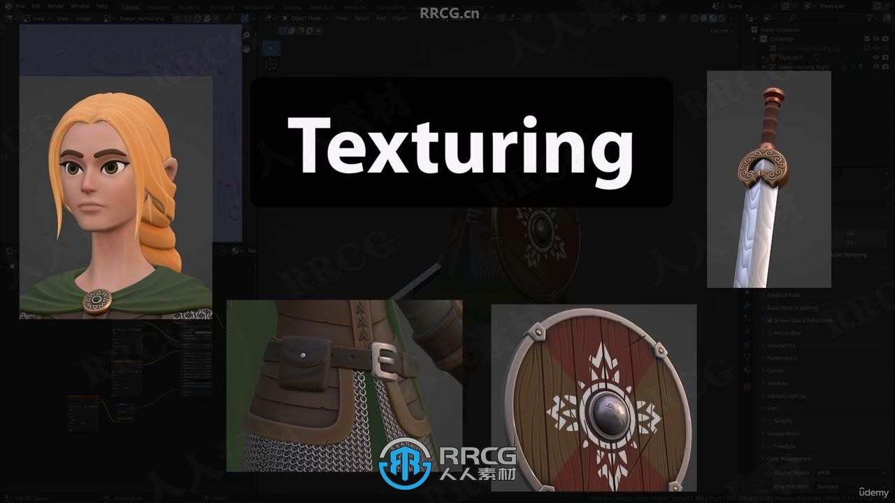Viewport: 895px width, 503px height.
Task: Switch to rendered viewport shading
Action: click(x=722, y=18)
